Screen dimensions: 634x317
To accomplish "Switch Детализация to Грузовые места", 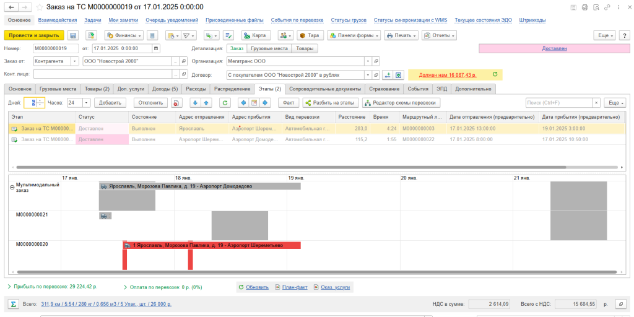I will tap(269, 48).
